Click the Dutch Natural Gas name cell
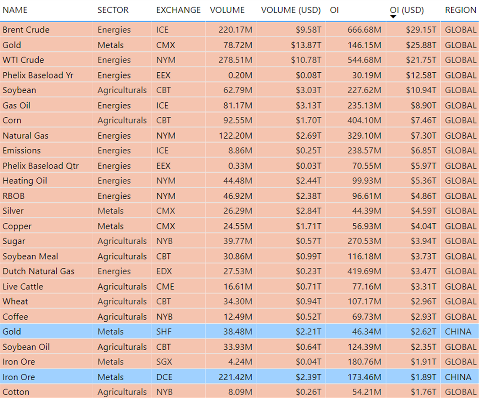 (x=39, y=271)
